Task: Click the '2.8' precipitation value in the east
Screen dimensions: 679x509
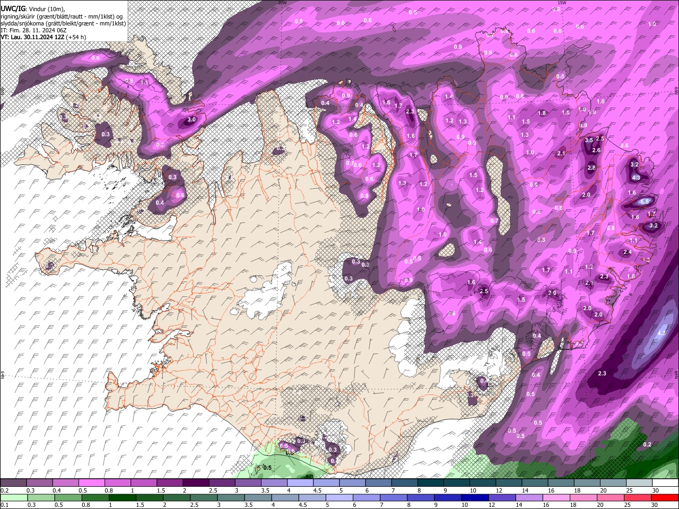Action: (591, 168)
